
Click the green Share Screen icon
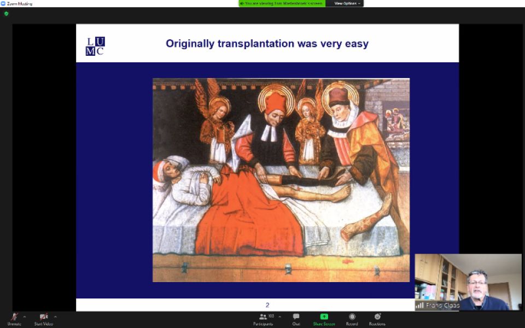pyautogui.click(x=324, y=317)
